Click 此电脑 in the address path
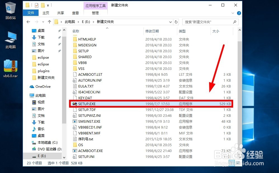Screen dimensions: 279x173 [70, 22]
